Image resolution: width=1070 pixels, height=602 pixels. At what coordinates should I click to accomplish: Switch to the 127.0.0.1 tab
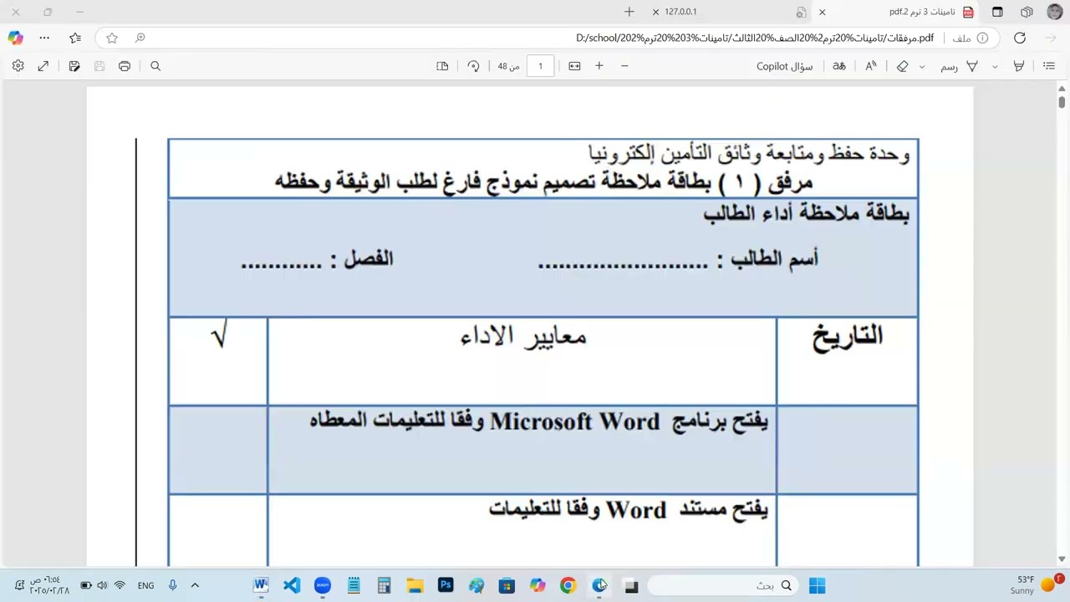tap(728, 12)
